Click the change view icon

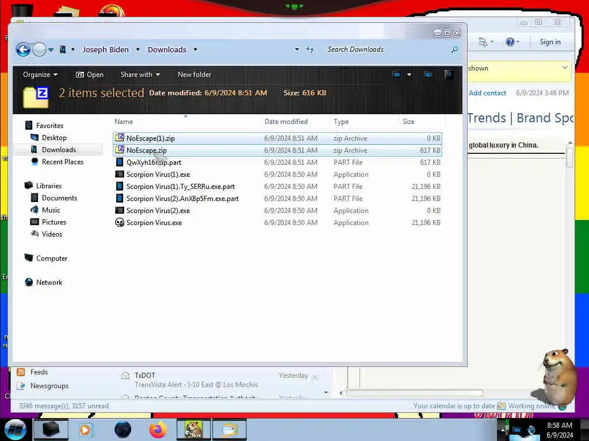396,75
